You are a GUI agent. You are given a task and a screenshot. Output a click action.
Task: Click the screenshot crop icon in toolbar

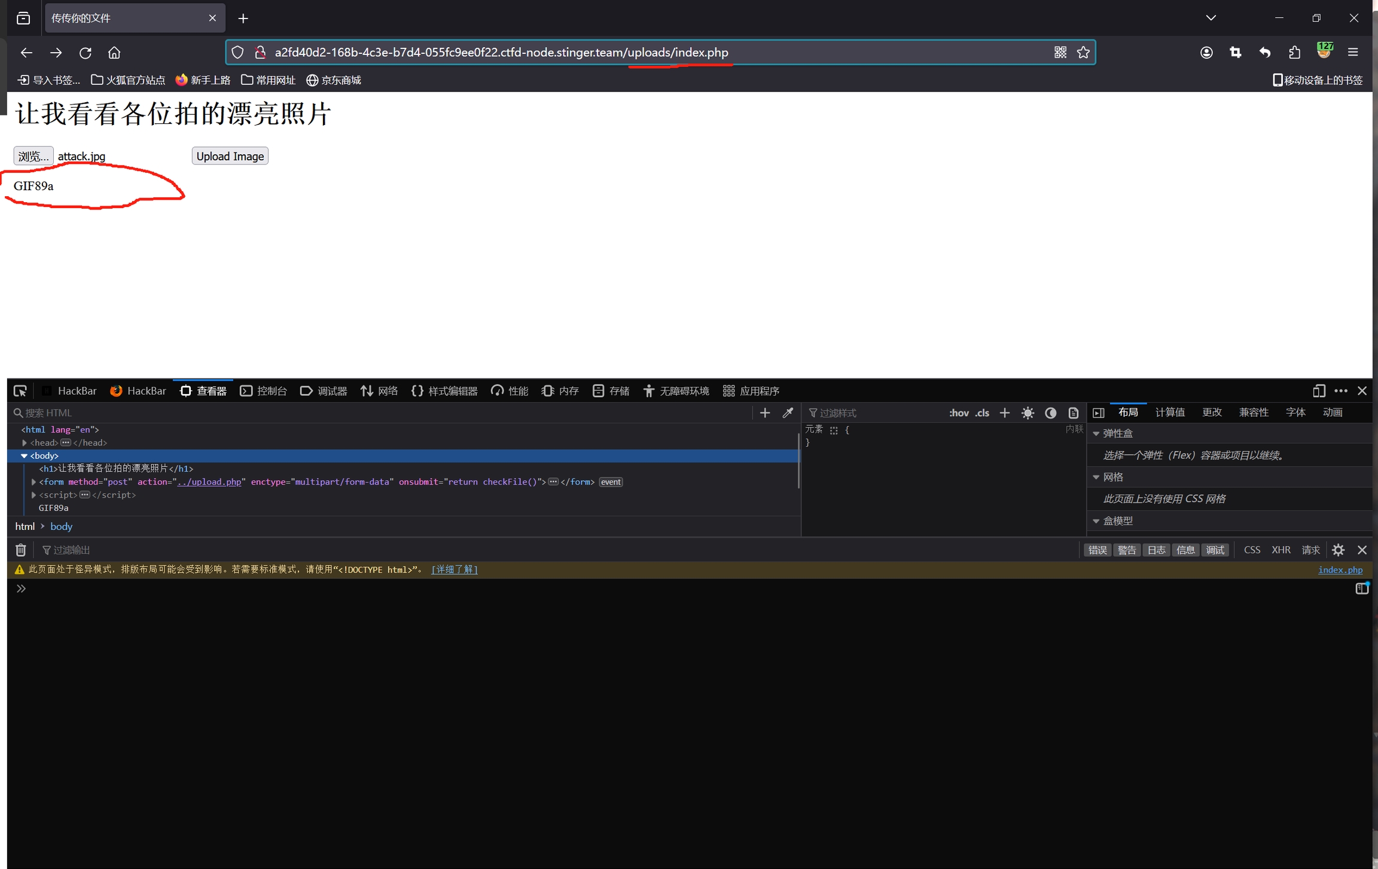1236,53
